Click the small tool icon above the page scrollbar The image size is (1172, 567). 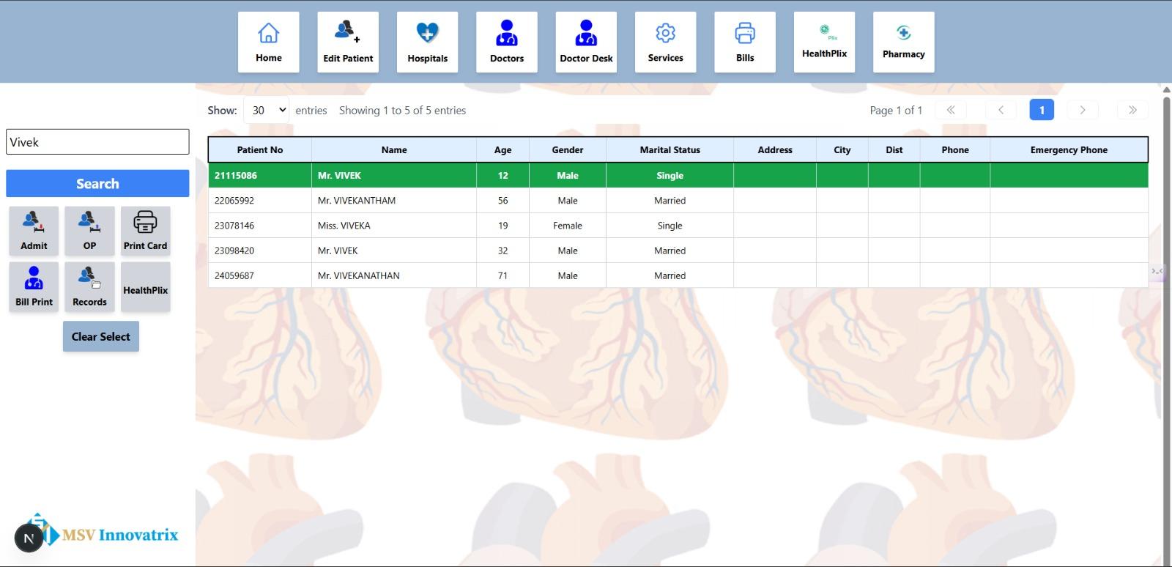click(x=1157, y=271)
